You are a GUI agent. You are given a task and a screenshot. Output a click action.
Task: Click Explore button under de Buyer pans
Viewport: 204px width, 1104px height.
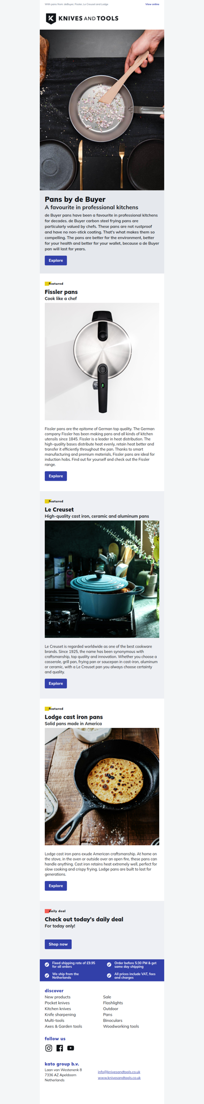(x=56, y=260)
